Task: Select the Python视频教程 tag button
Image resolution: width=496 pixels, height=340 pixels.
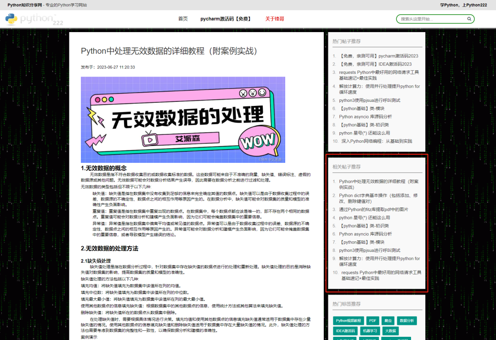Action: (x=349, y=320)
